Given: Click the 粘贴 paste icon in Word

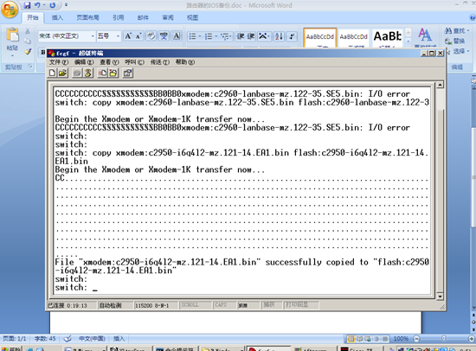Looking at the screenshot, I should (x=12, y=35).
